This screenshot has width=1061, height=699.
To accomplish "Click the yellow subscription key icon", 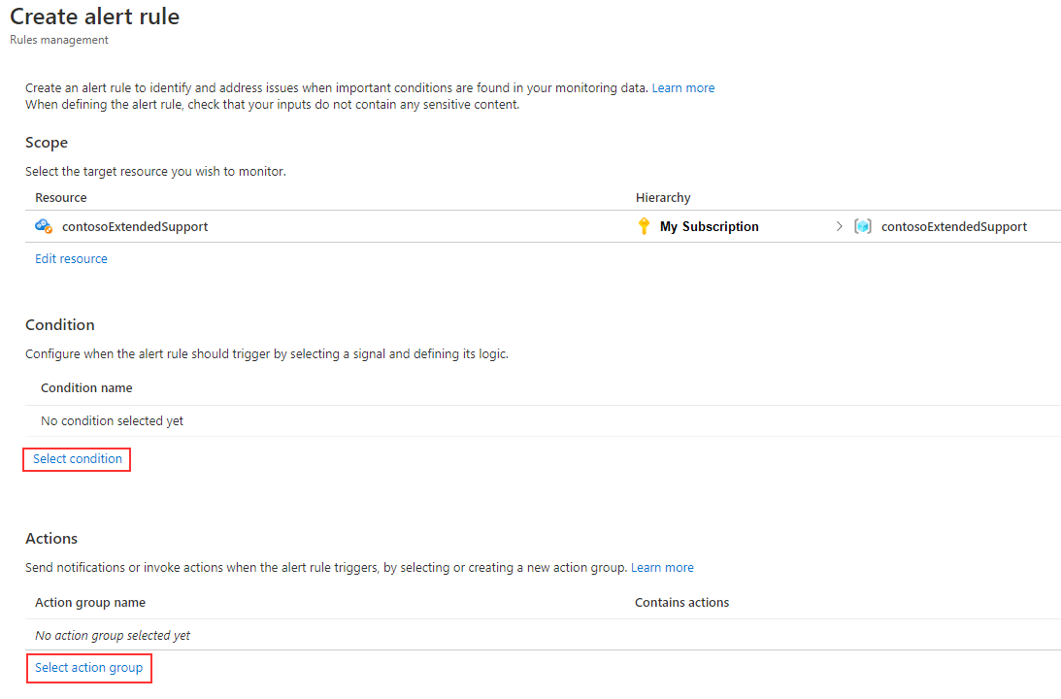I will tap(644, 226).
